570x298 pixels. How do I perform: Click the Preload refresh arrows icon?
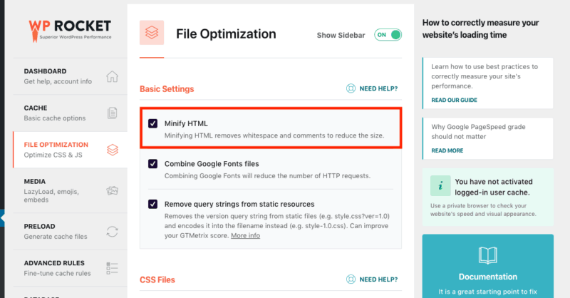click(113, 232)
